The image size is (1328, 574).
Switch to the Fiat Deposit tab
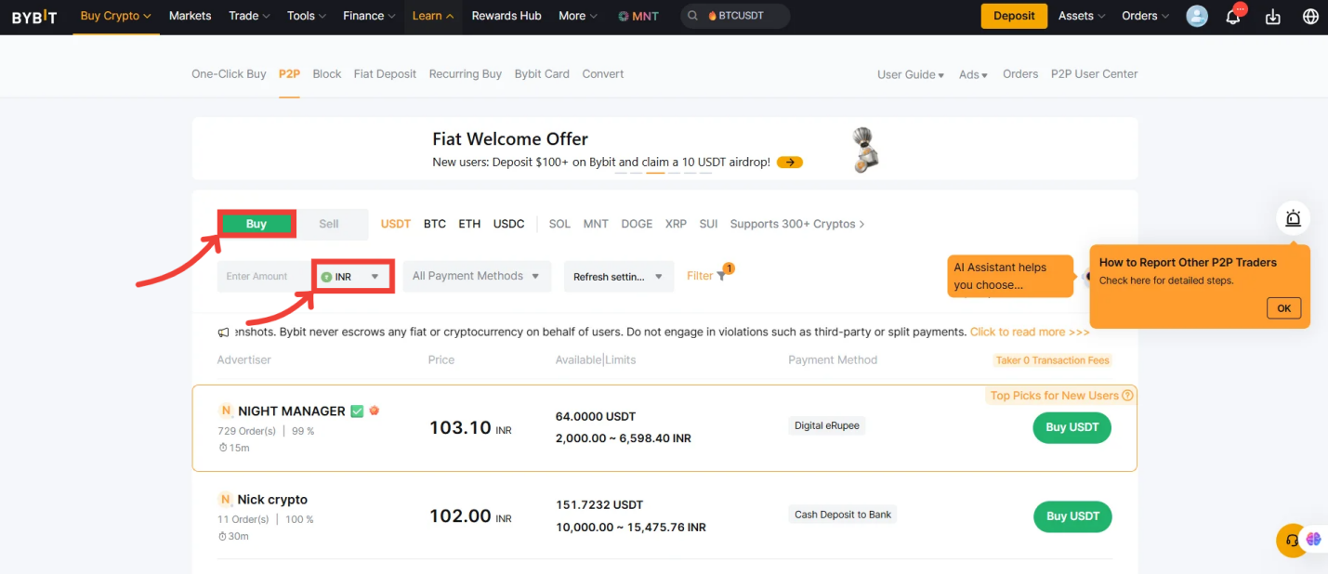click(x=385, y=73)
